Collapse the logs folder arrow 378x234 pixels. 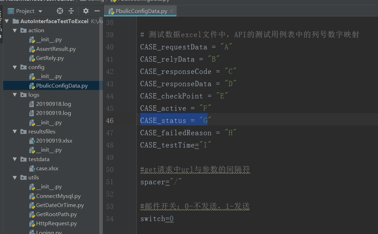[x=15, y=95]
